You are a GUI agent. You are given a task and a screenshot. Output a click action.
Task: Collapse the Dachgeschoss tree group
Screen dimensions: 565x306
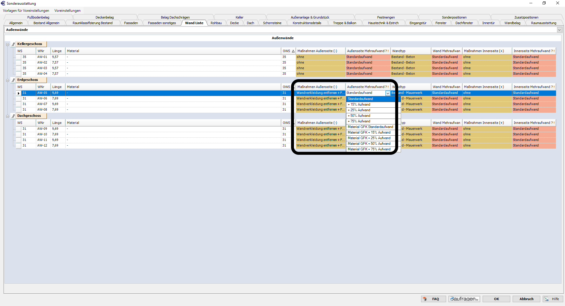pos(7,116)
